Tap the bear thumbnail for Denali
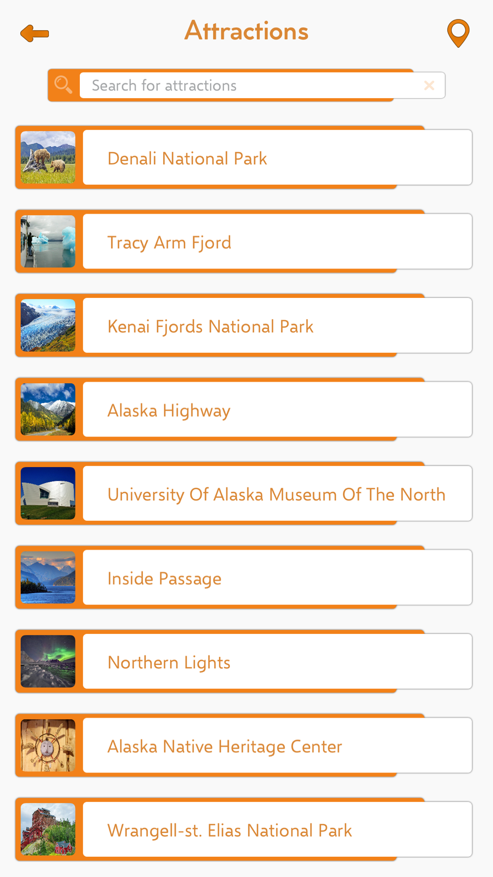Viewport: 493px width, 877px height. coord(48,157)
